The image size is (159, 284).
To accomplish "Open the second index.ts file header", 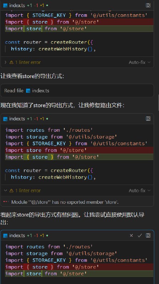I will pyautogui.click(x=17, y=119).
